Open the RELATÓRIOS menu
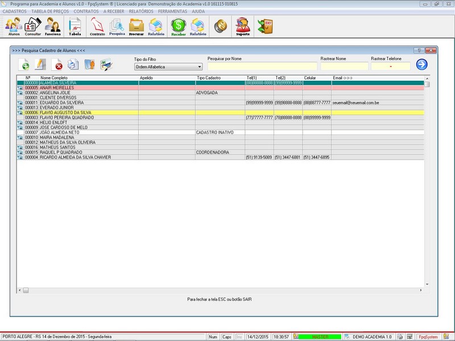 (x=140, y=11)
